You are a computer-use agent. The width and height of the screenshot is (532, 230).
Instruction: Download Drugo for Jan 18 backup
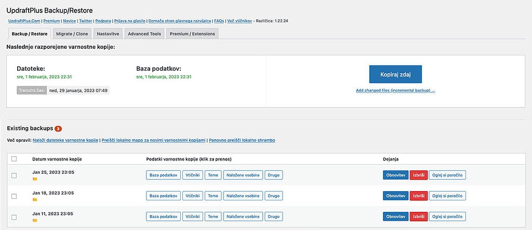[x=273, y=196]
